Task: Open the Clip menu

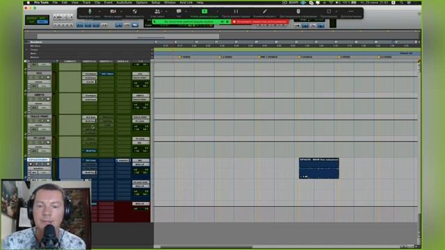Action: pyautogui.click(x=97, y=3)
